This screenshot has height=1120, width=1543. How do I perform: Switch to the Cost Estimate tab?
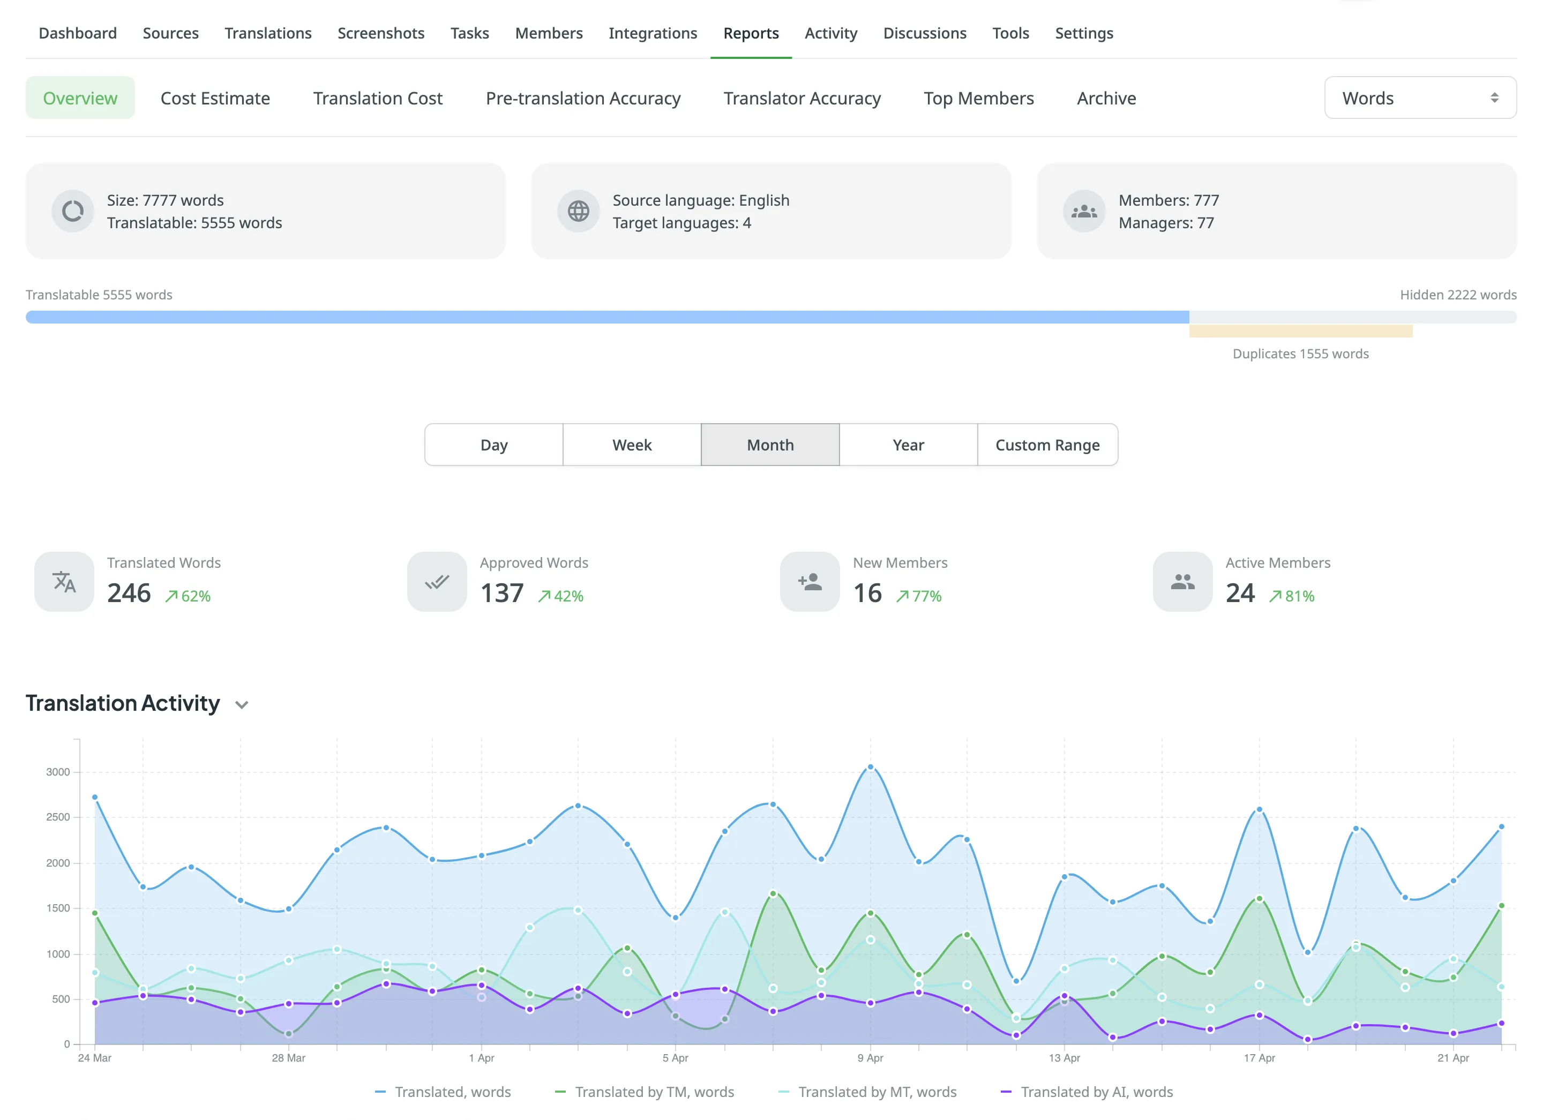215,98
